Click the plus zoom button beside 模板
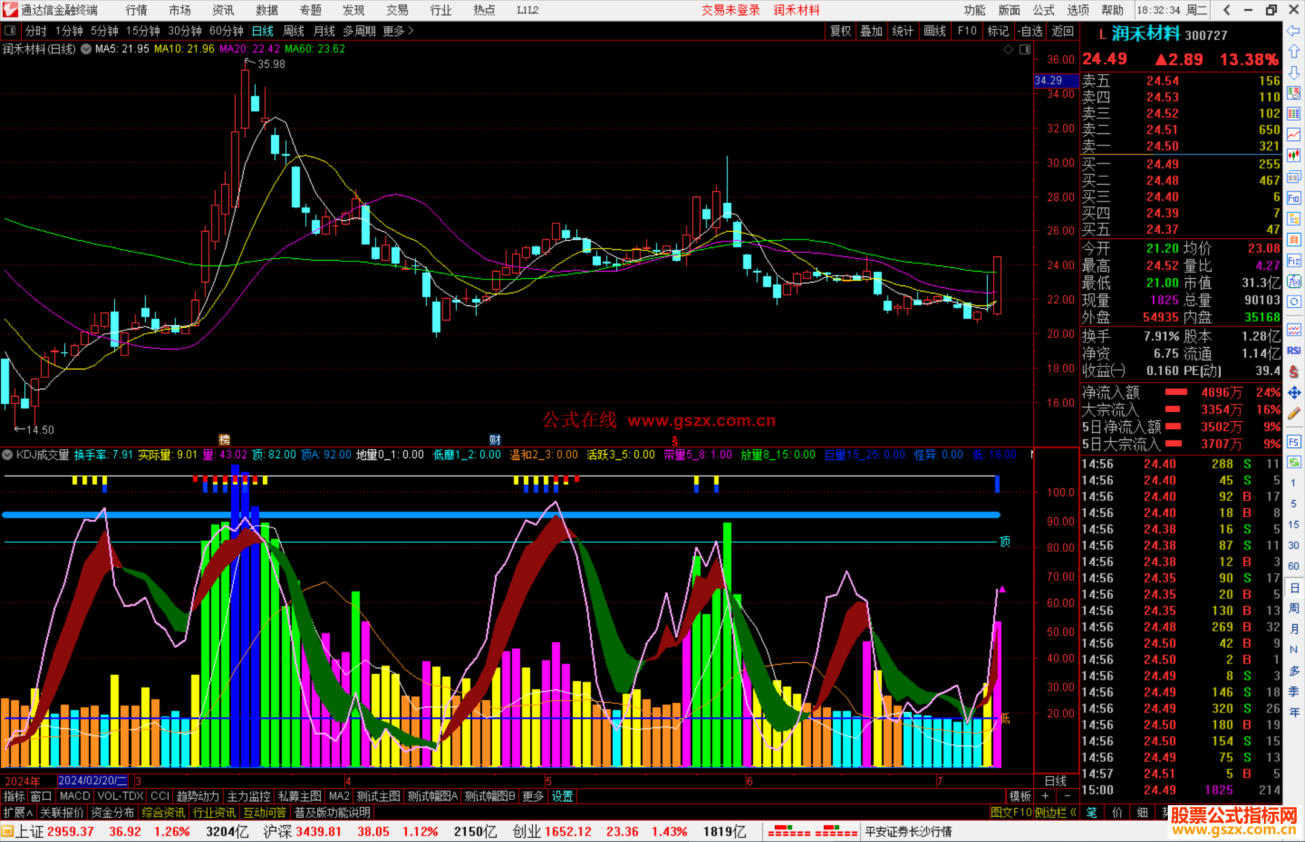Viewport: 1305px width, 842px height. [1045, 796]
